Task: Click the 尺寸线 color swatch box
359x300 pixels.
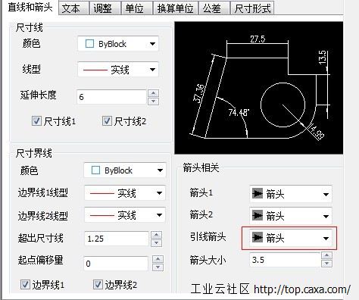Action: [89, 44]
